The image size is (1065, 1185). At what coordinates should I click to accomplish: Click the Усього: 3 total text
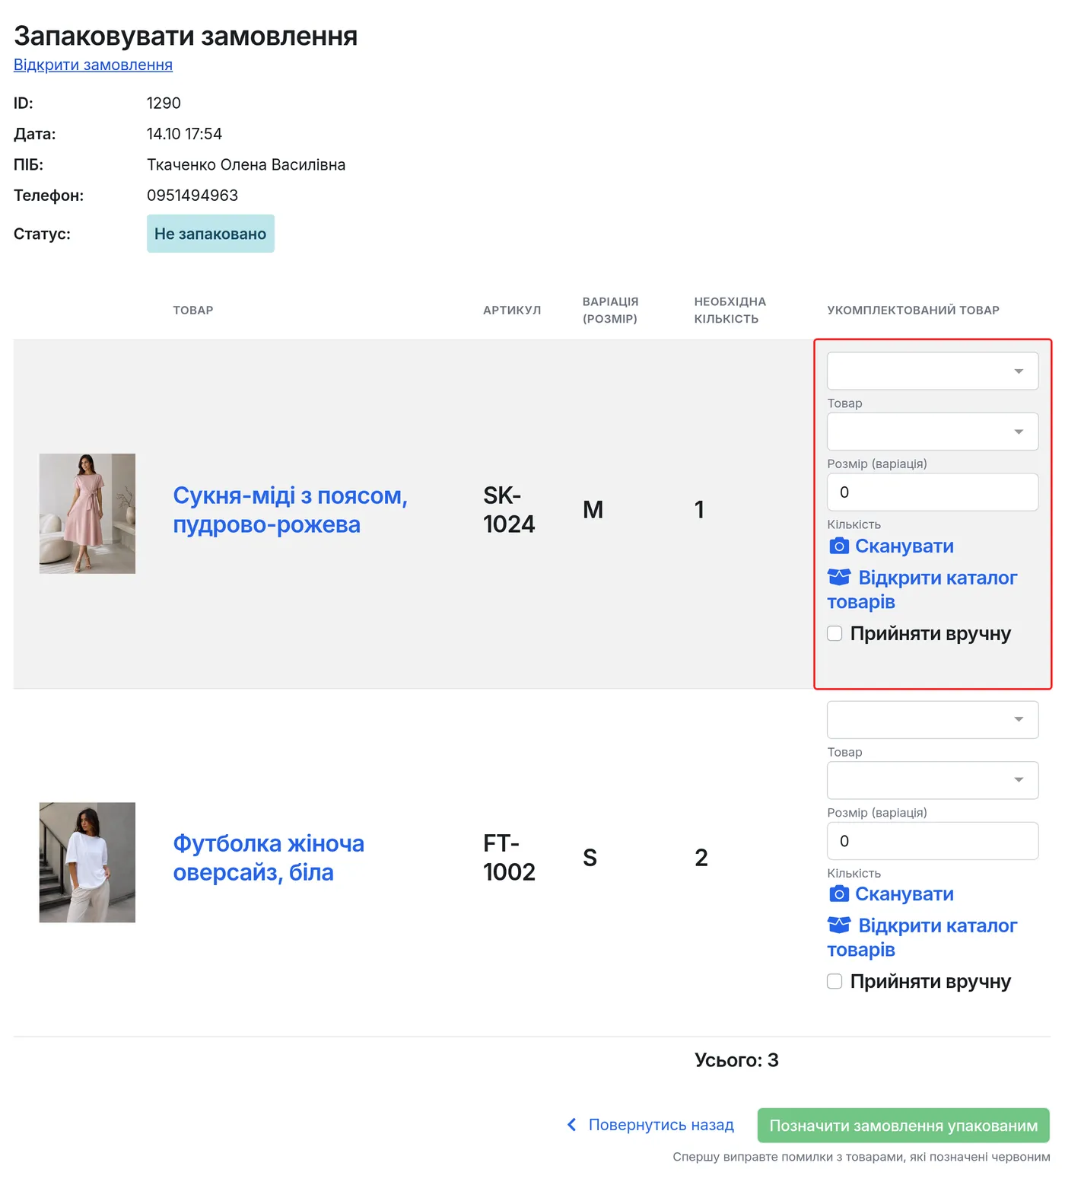point(736,1060)
